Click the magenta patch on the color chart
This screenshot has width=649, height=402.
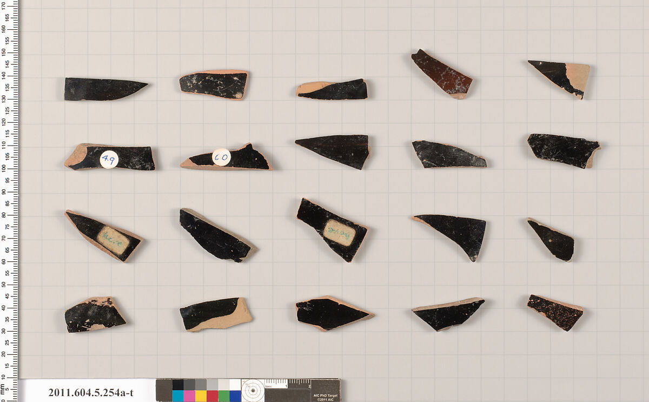pos(189,396)
